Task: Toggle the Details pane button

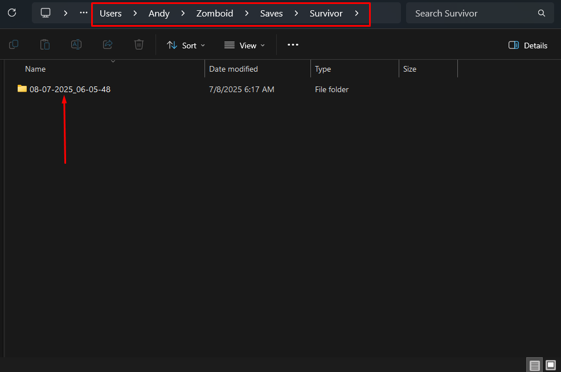Action: pyautogui.click(x=527, y=46)
